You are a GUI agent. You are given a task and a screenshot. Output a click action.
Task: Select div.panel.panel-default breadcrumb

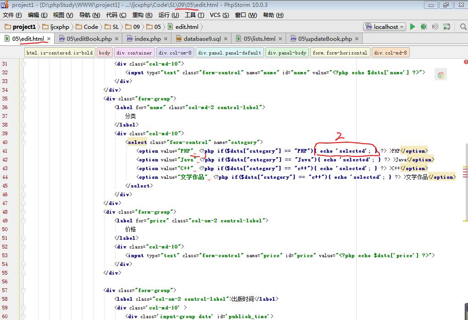pyautogui.click(x=230, y=53)
